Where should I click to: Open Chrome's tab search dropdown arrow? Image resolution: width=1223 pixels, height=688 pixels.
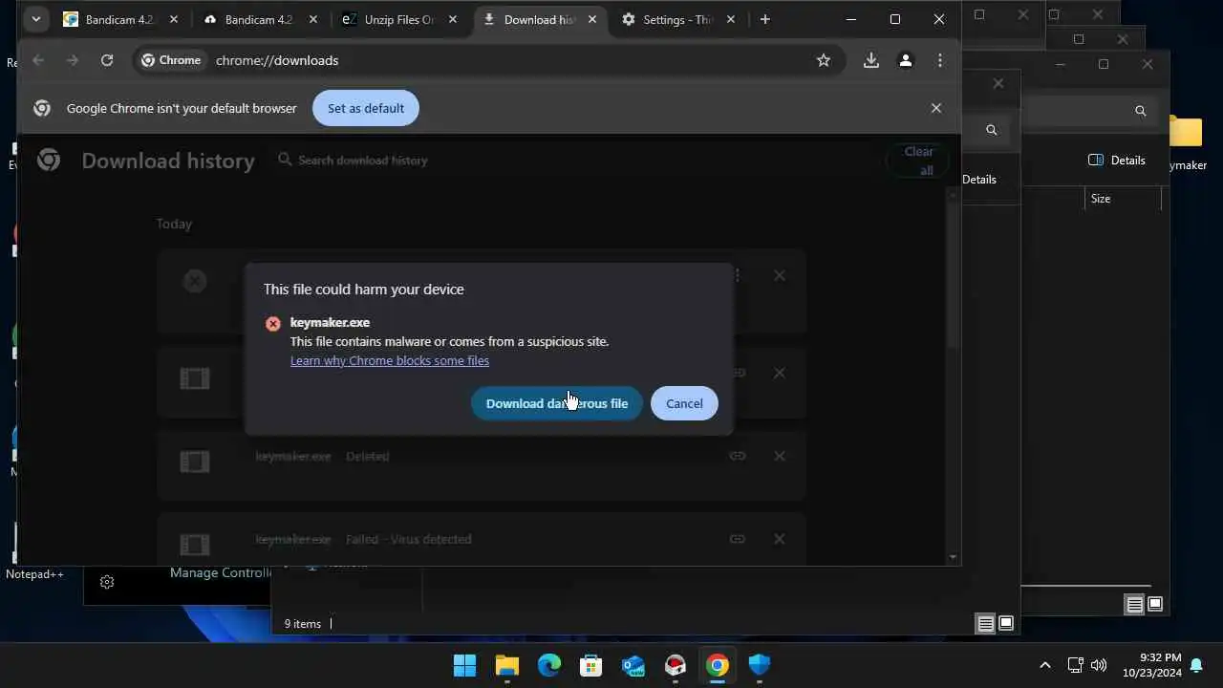tap(35, 19)
